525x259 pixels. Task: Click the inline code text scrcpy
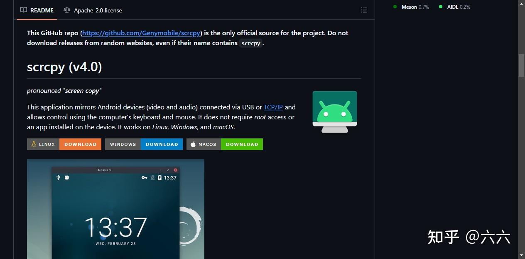(251, 43)
